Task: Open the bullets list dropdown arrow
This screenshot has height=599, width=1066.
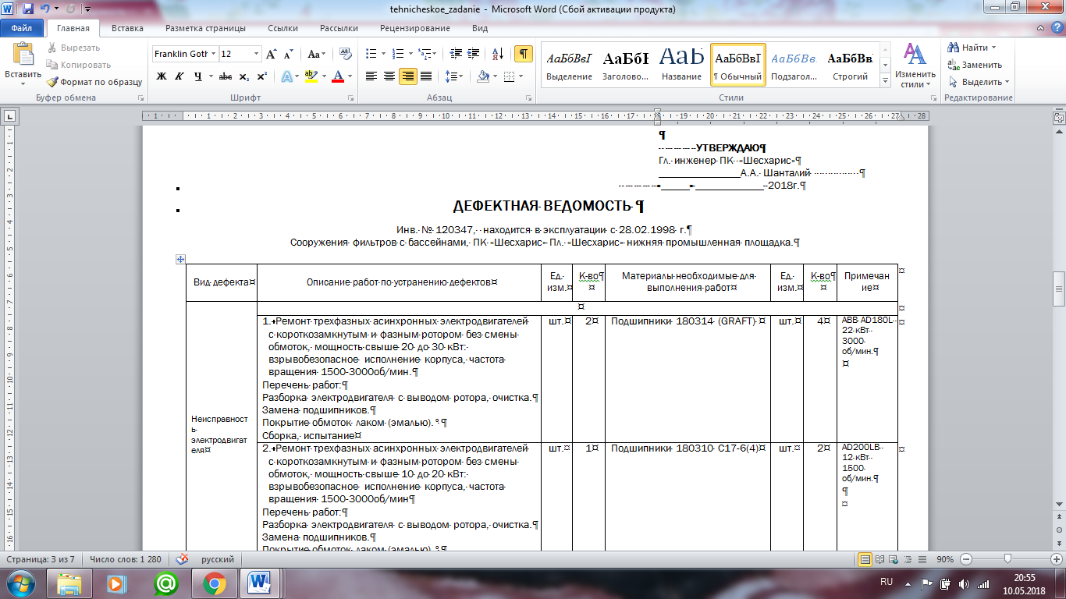Action: coord(382,54)
